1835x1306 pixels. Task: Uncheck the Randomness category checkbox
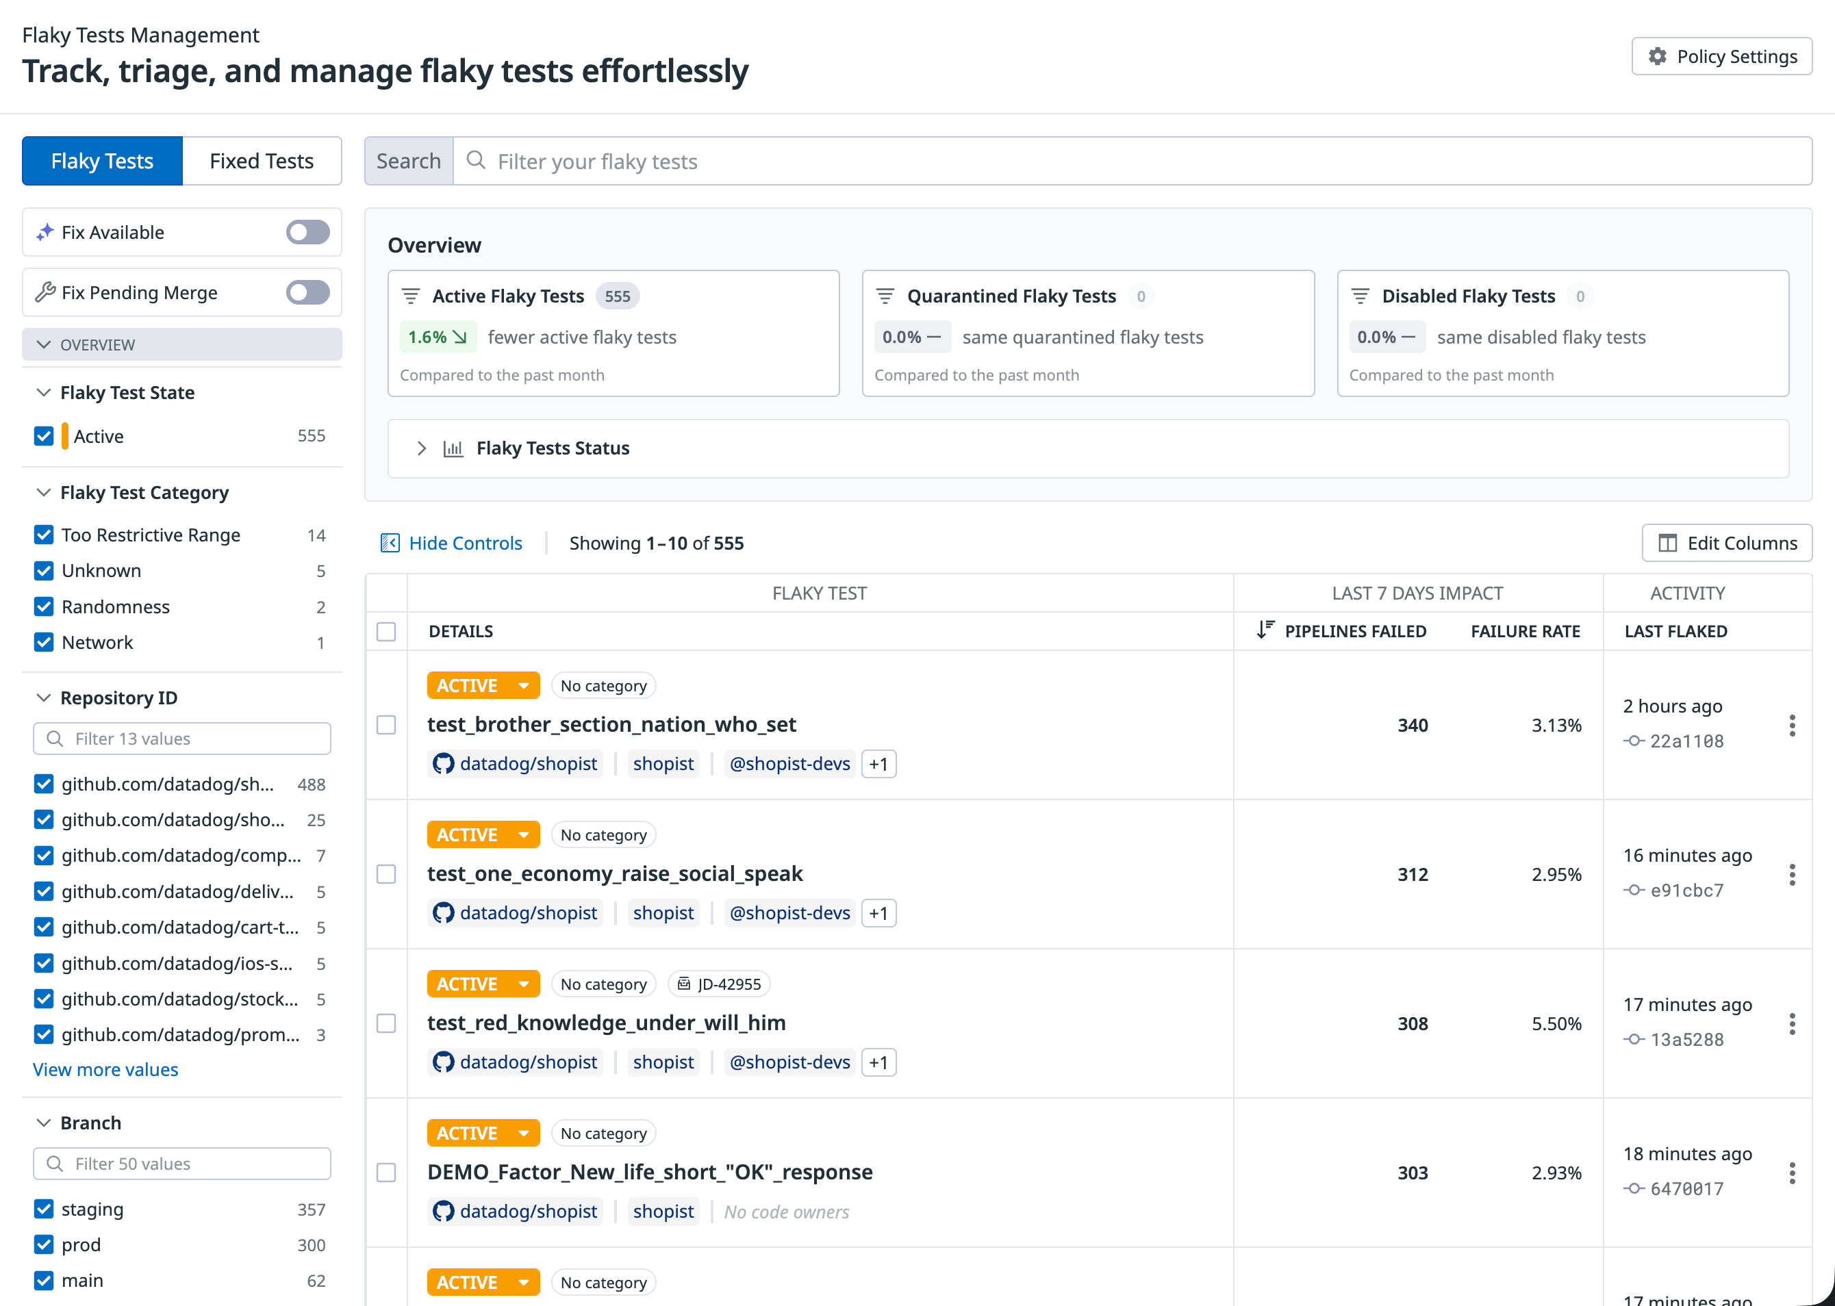coord(45,606)
